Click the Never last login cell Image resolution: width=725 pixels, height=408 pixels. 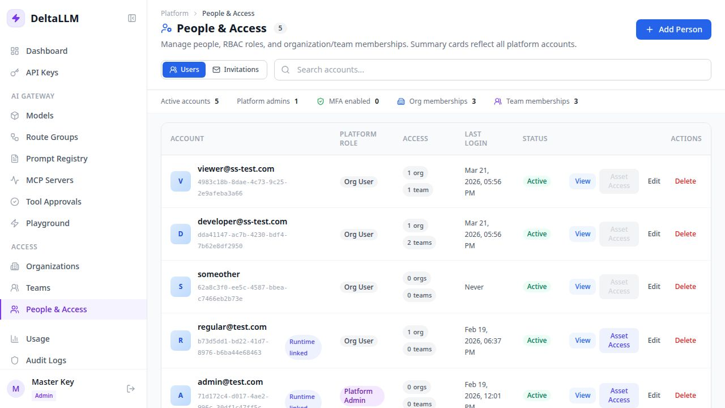(x=475, y=287)
